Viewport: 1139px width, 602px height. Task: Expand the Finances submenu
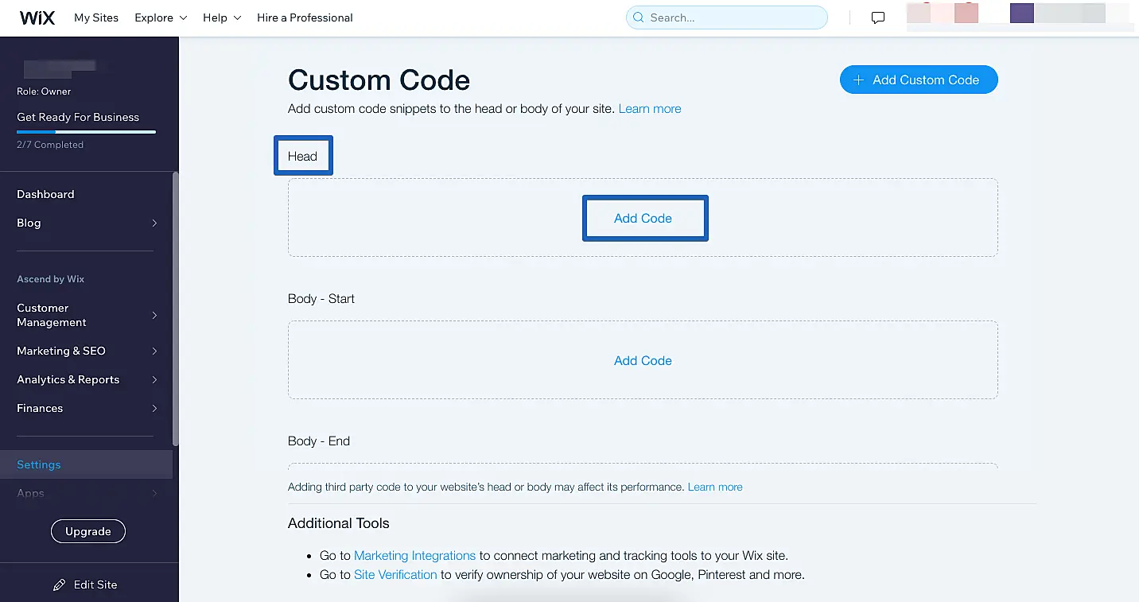coord(154,408)
